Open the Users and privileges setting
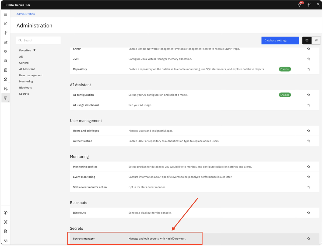Image resolution: width=323 pixels, height=246 pixels. tap(195, 131)
